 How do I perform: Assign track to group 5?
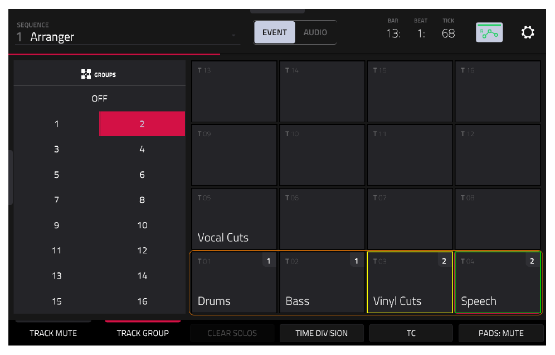point(57,175)
